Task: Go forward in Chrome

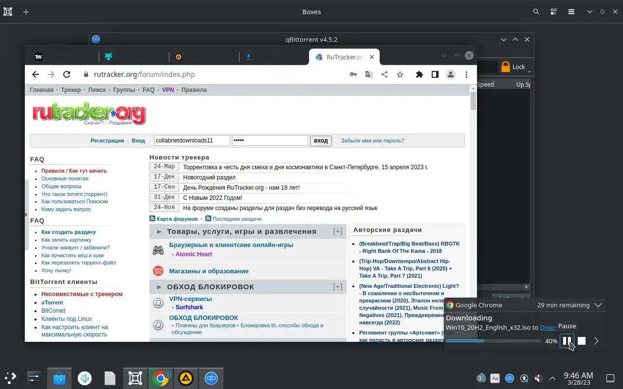Action: pyautogui.click(x=51, y=74)
